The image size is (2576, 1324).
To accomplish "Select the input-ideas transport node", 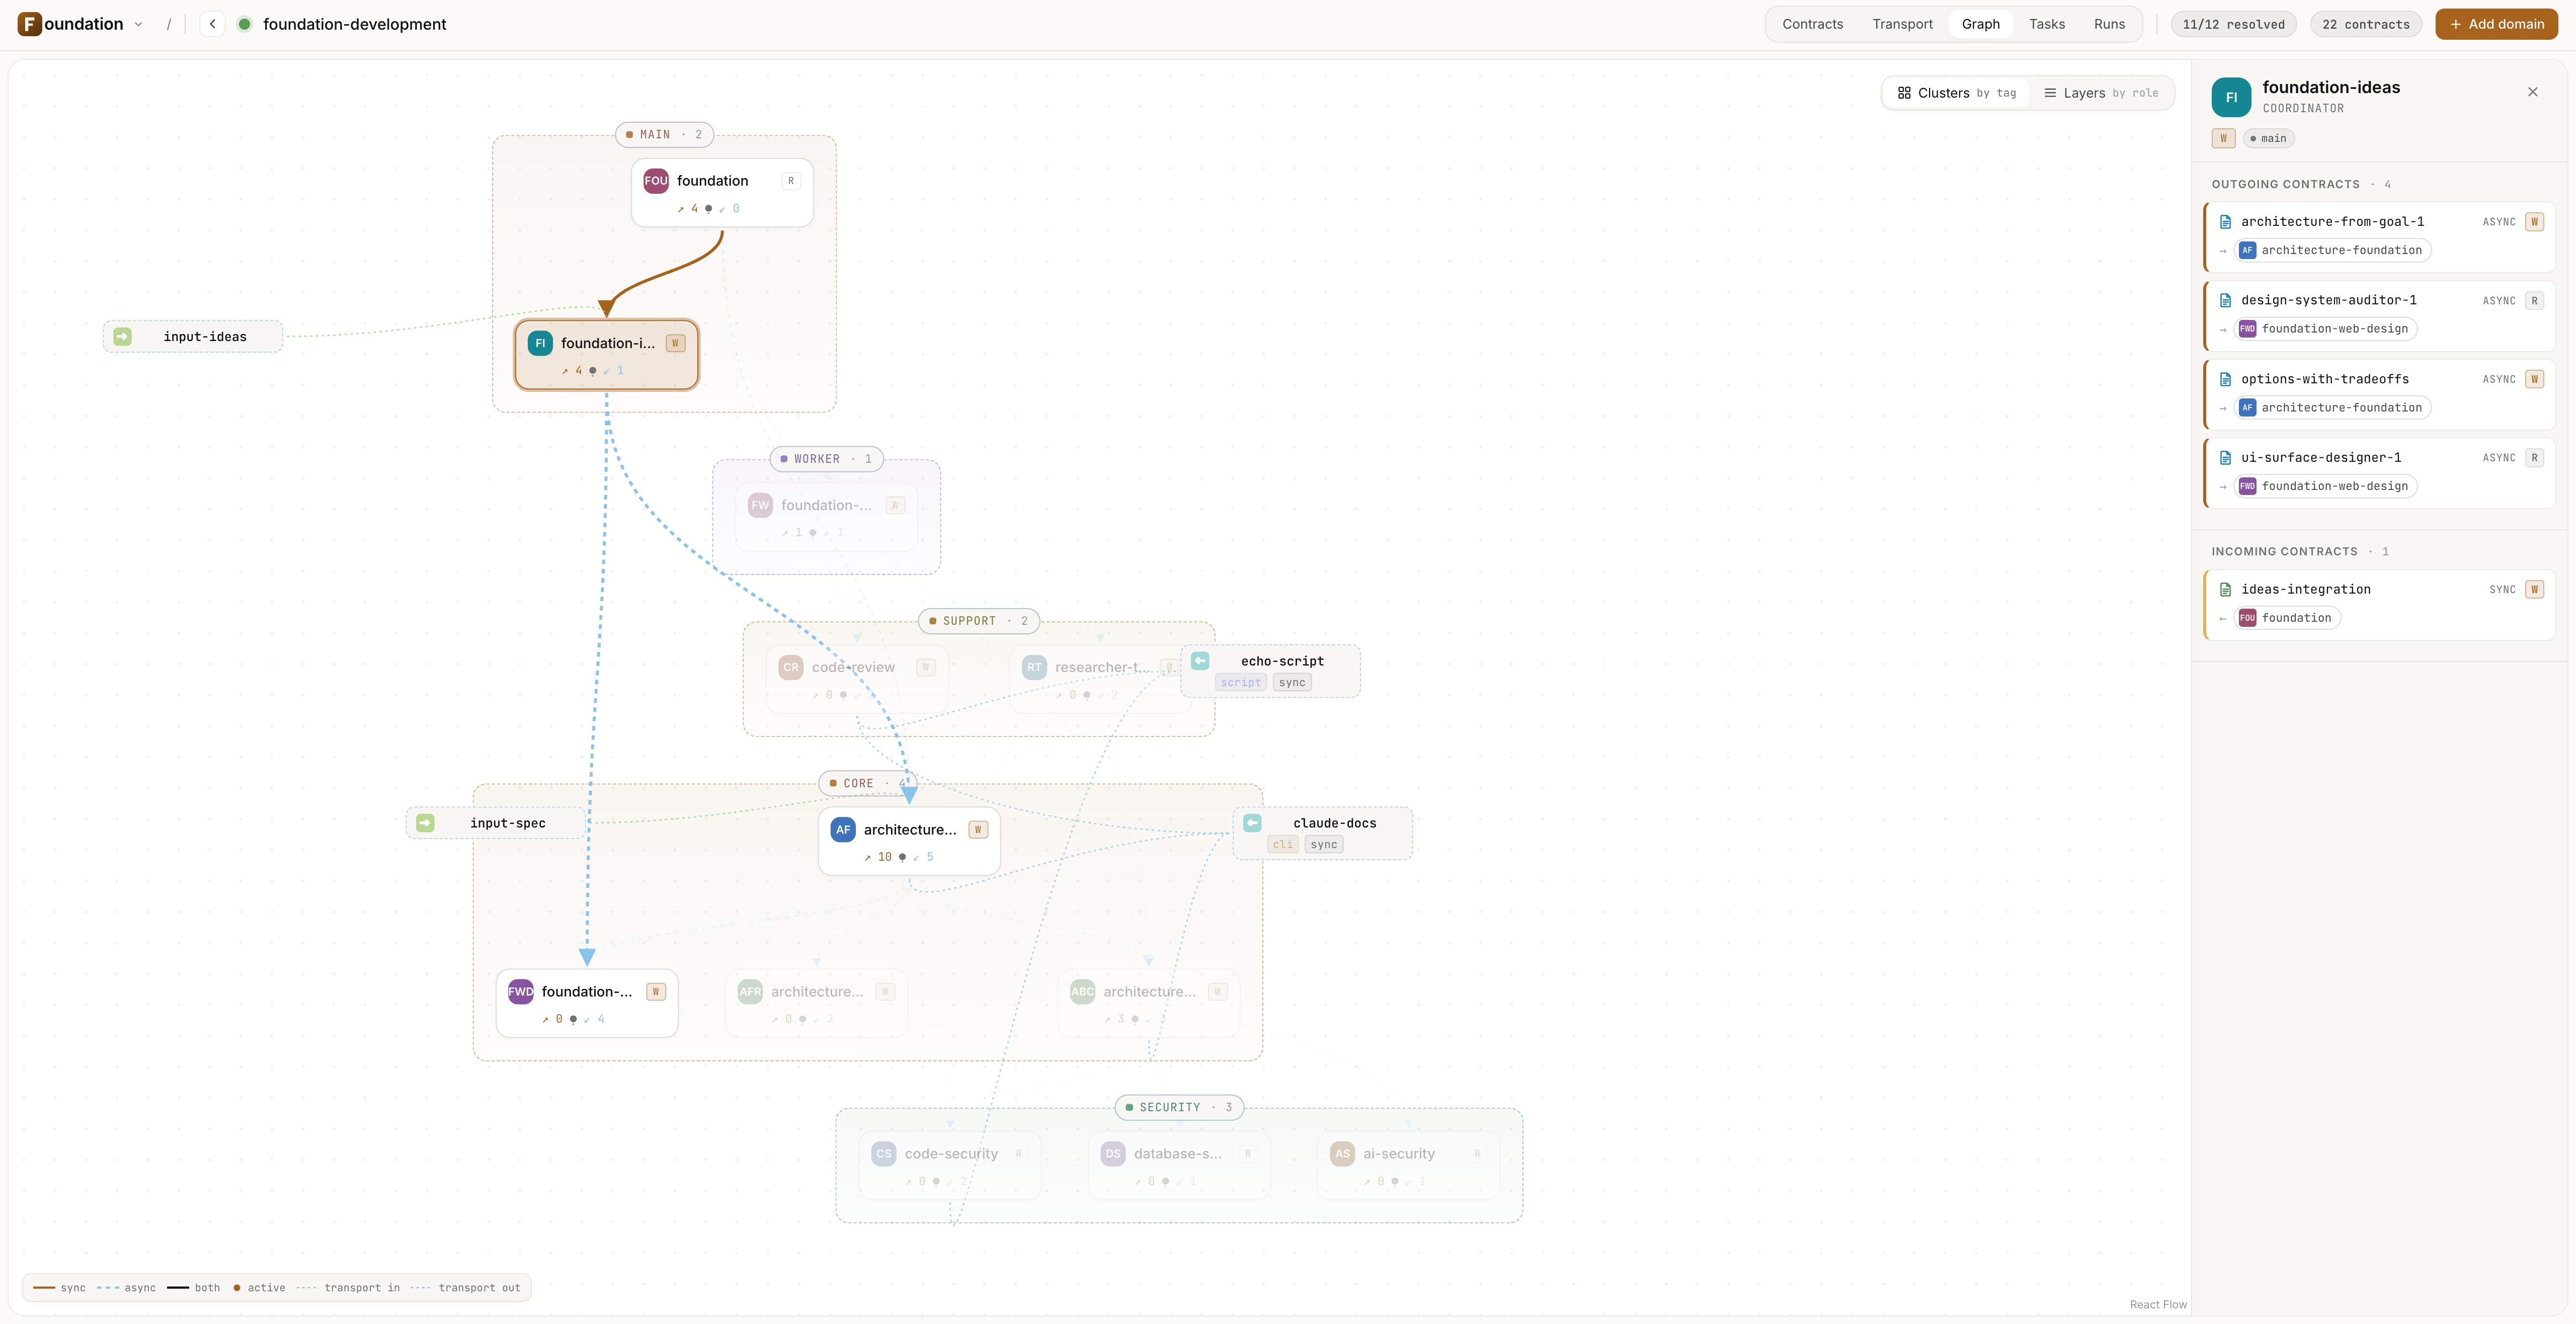I will point(193,337).
